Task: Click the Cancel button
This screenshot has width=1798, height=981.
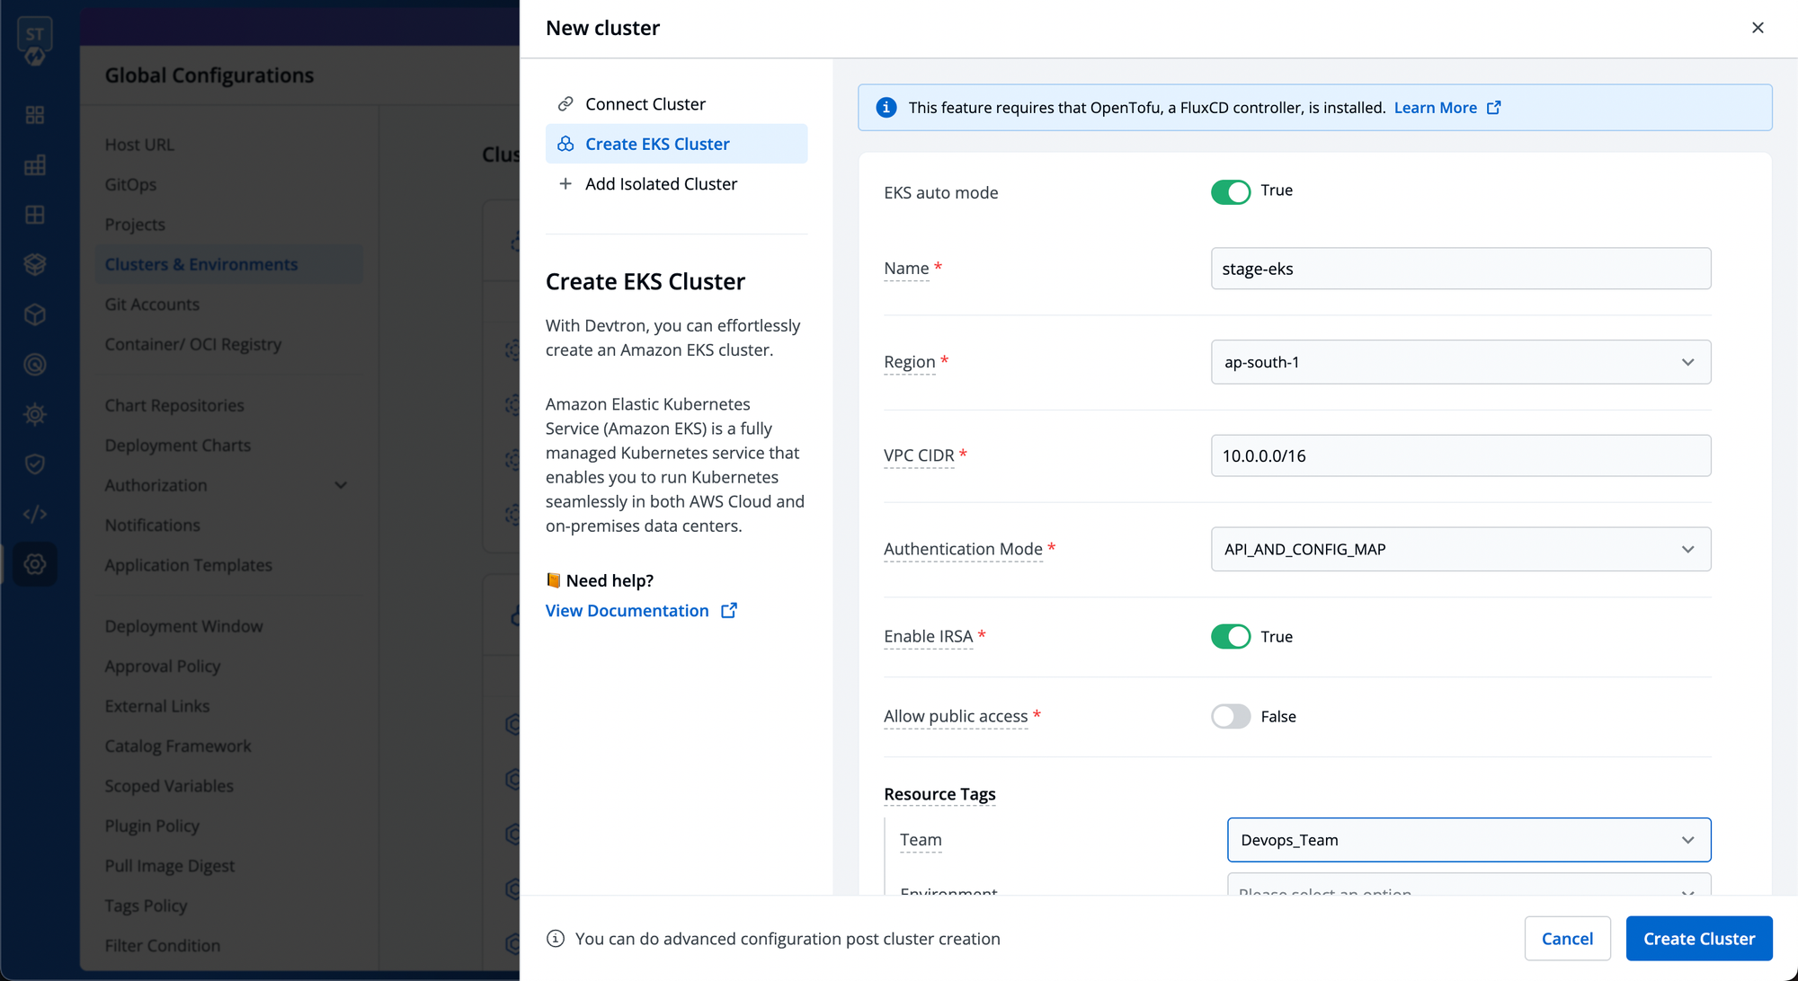Action: [1568, 939]
